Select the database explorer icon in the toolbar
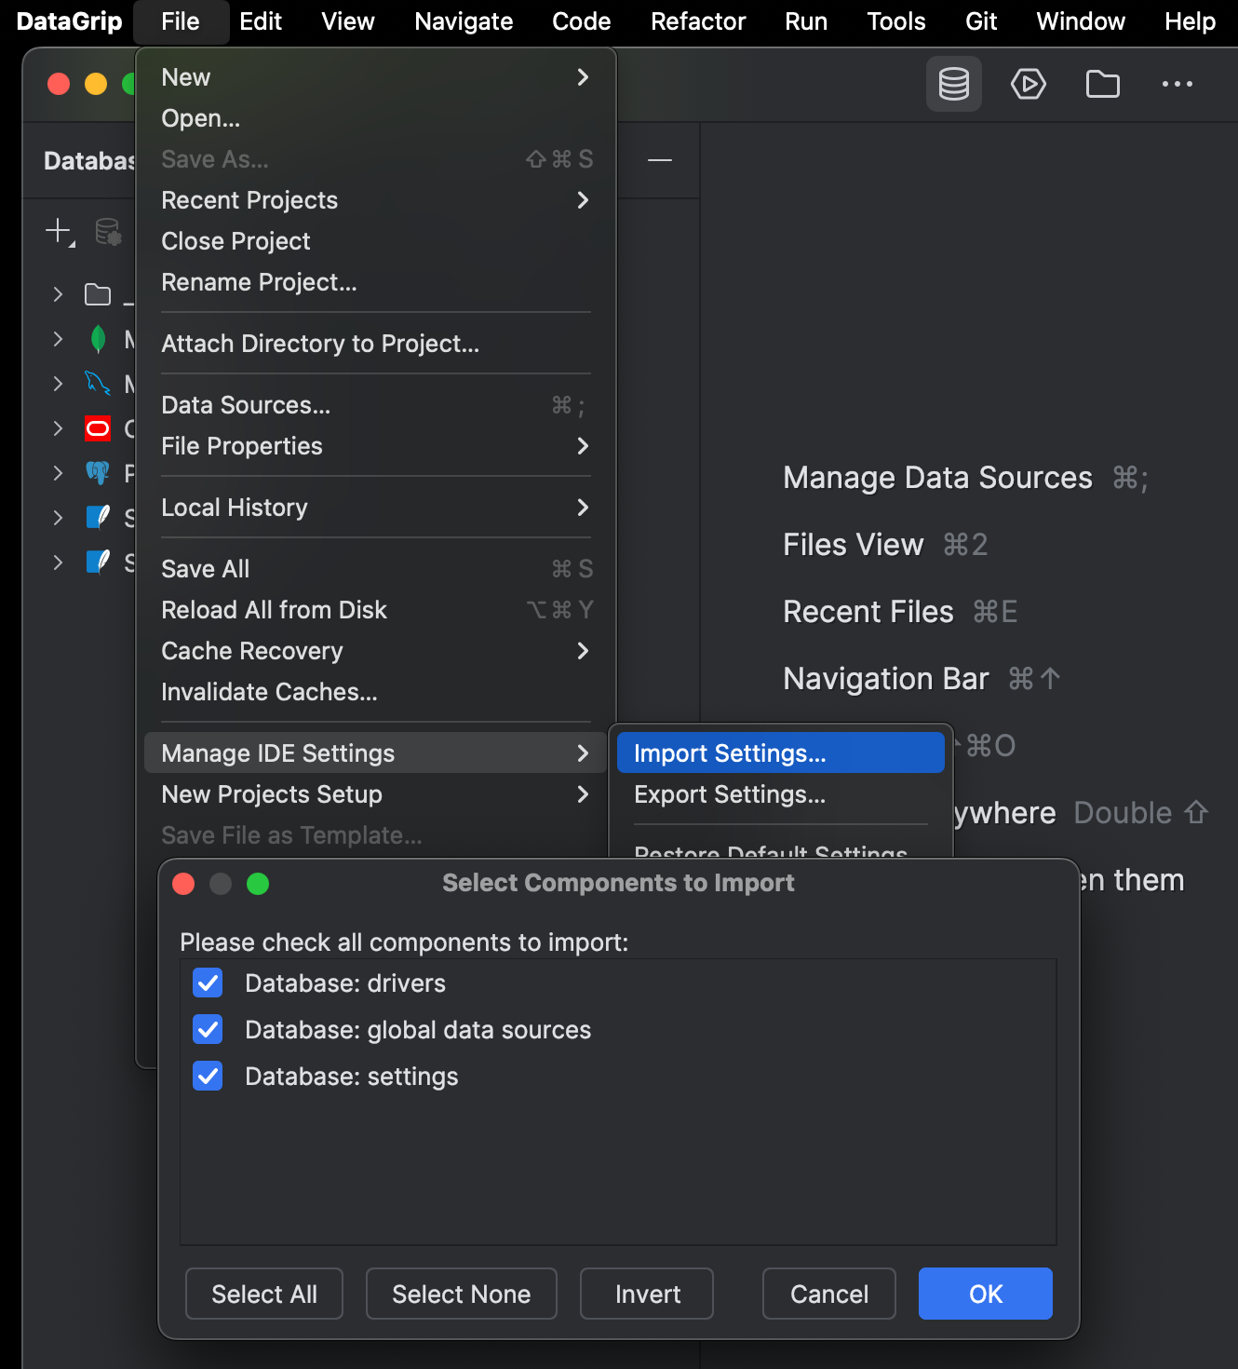Viewport: 1238px width, 1369px height. pyautogui.click(x=953, y=84)
